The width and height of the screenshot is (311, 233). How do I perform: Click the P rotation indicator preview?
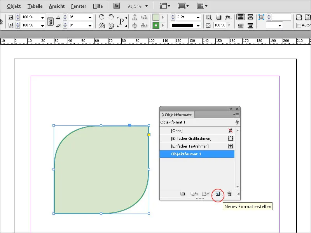point(122,21)
